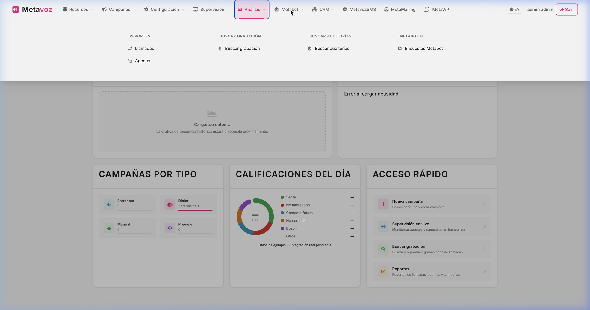Click the Dialer active progress bar
The image size is (590, 310).
195,210
